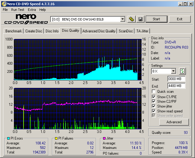Viewport: 195px width, 158px height.
Task: Uncheck the Show jitter checkbox
Action: point(154,106)
